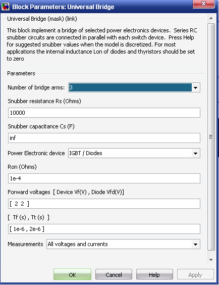Open Help for Universal Bridge
The image size is (219, 285).
point(154,274)
